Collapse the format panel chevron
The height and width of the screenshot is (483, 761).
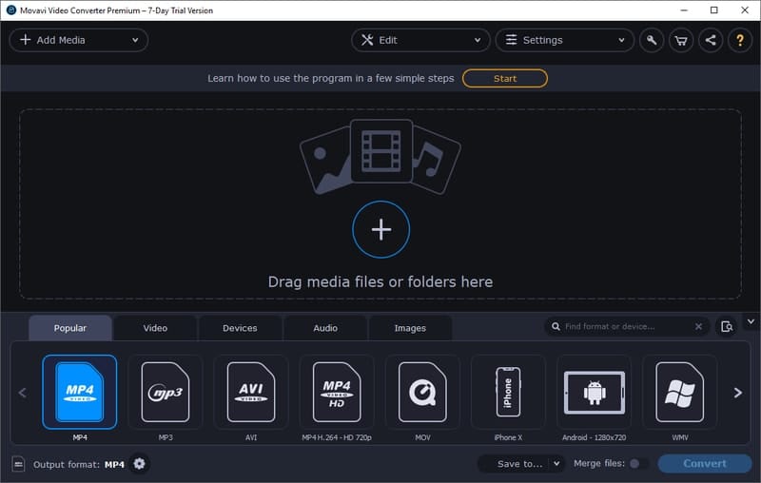pos(751,321)
